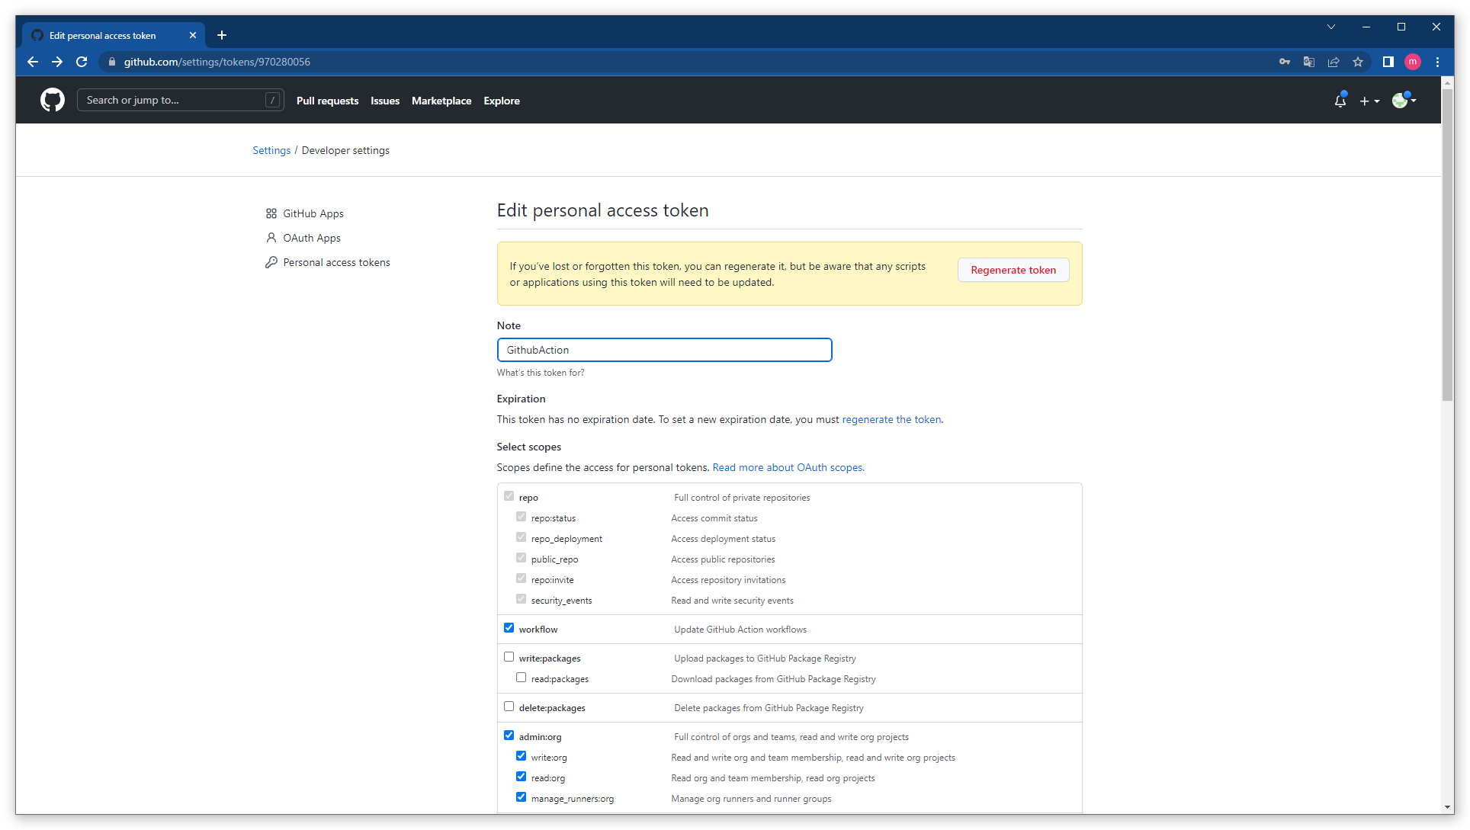Click inside the Note text field
1470x830 pixels.
tap(663, 350)
